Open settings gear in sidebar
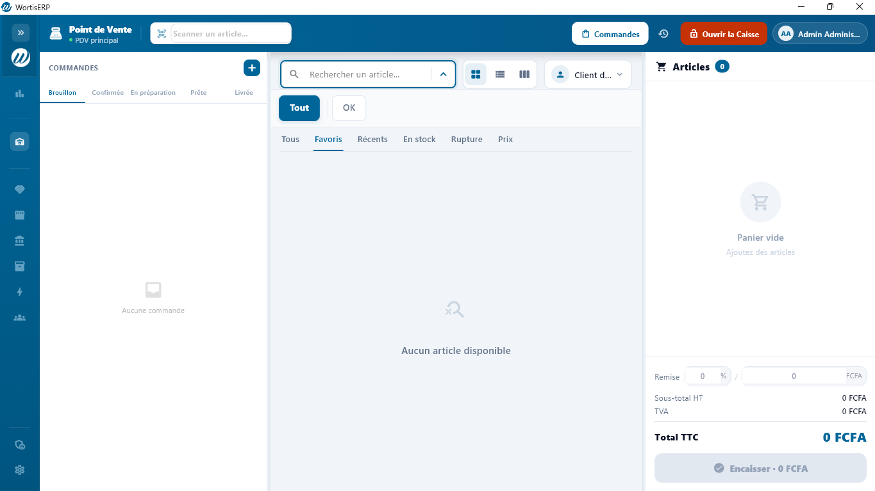 20,470
